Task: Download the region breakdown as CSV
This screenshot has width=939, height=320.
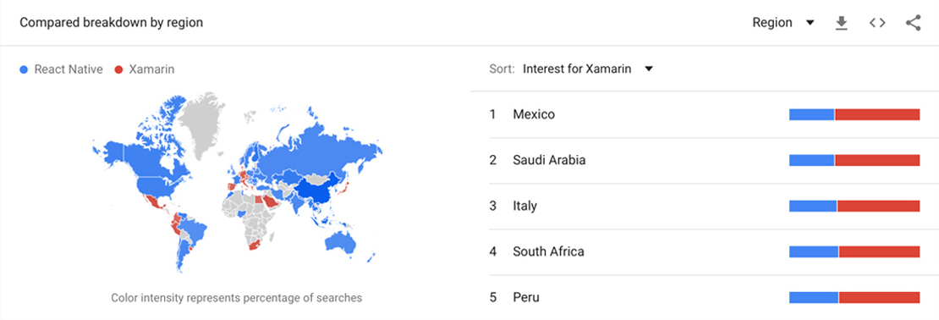Action: click(842, 24)
